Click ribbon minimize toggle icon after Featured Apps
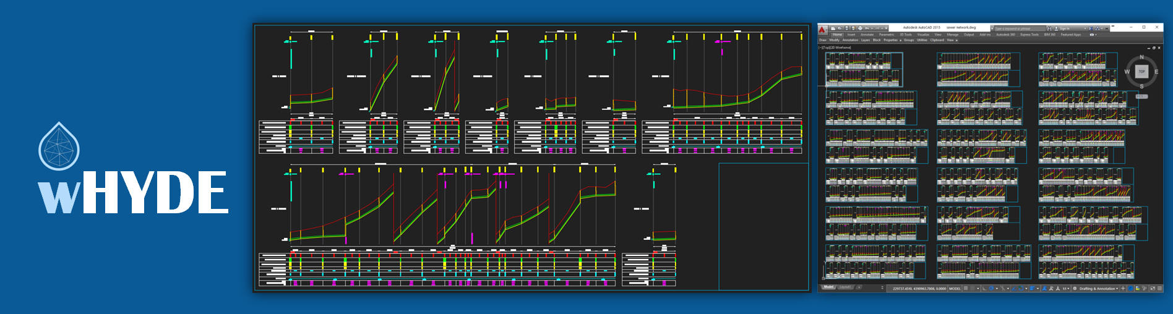This screenshot has width=1173, height=314. pyautogui.click(x=1092, y=35)
